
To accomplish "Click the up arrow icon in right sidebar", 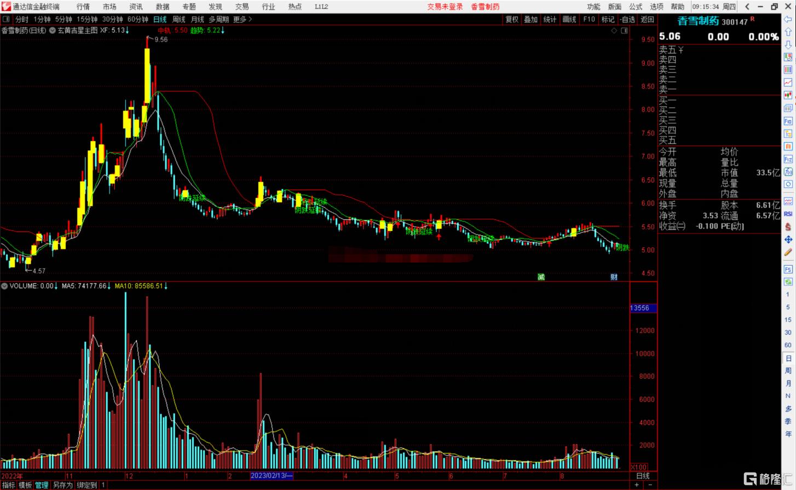I will click(788, 32).
